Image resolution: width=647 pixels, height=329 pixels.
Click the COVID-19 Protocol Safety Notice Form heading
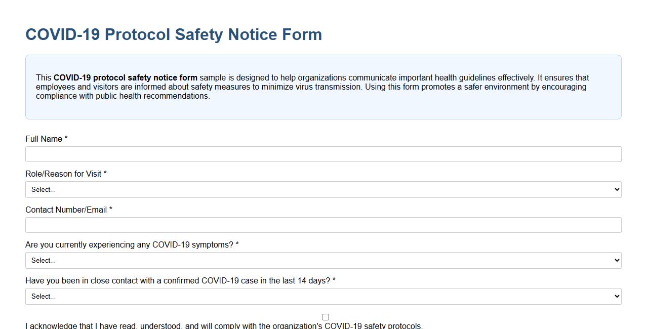[174, 34]
